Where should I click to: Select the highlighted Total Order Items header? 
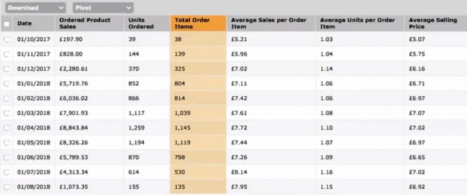tap(190, 24)
